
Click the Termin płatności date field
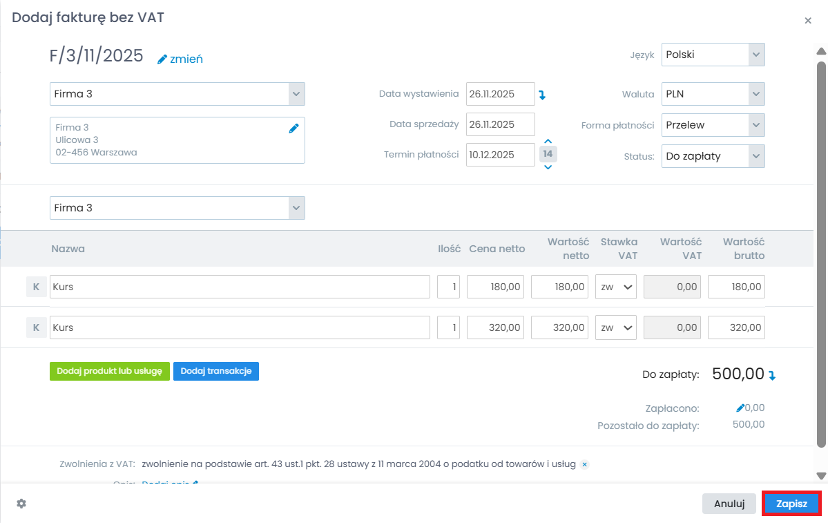pos(500,155)
